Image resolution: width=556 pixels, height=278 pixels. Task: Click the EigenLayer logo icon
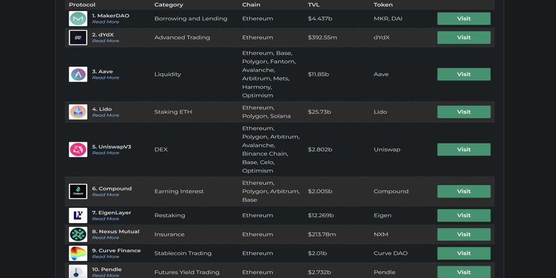pyautogui.click(x=78, y=215)
